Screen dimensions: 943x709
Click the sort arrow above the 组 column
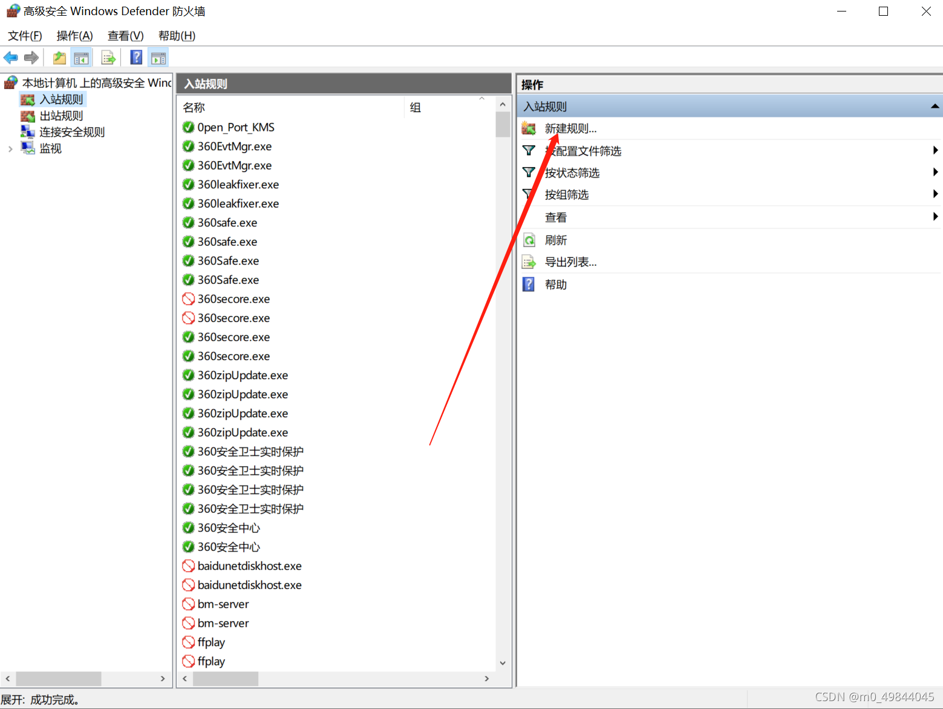482,98
